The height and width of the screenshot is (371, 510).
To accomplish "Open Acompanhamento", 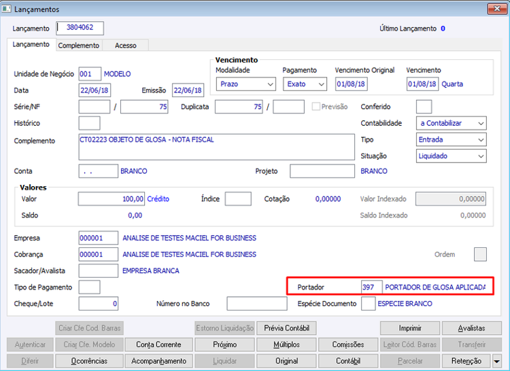I will pos(158,361).
